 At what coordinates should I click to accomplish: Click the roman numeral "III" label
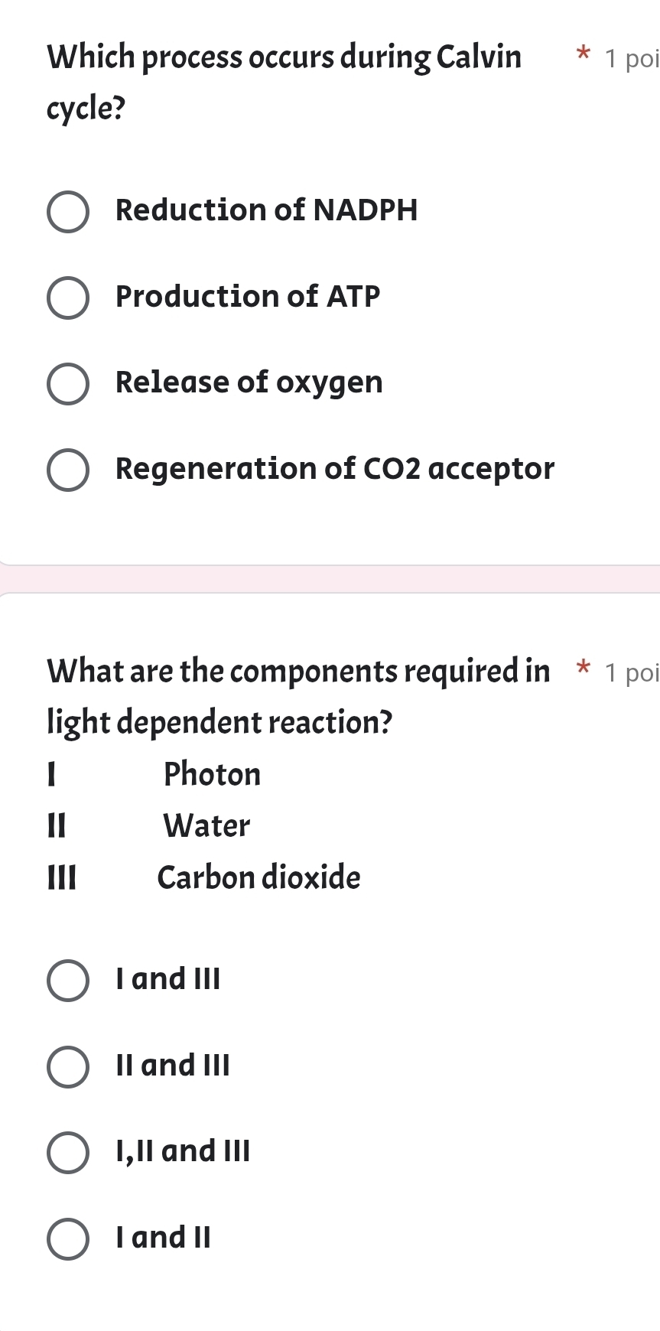(62, 878)
